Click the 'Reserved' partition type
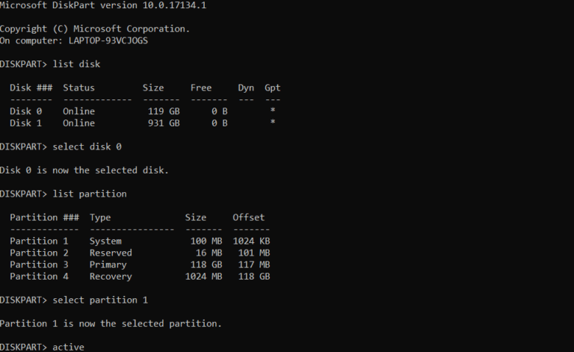Viewport: 574px width, 352px height. click(x=111, y=253)
